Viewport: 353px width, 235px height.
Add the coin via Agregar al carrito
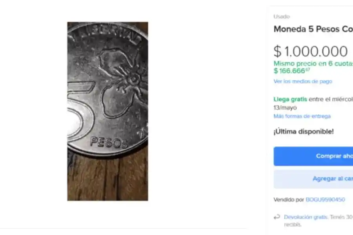(329, 179)
